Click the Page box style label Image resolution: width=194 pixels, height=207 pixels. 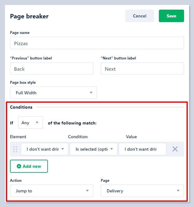click(23, 82)
